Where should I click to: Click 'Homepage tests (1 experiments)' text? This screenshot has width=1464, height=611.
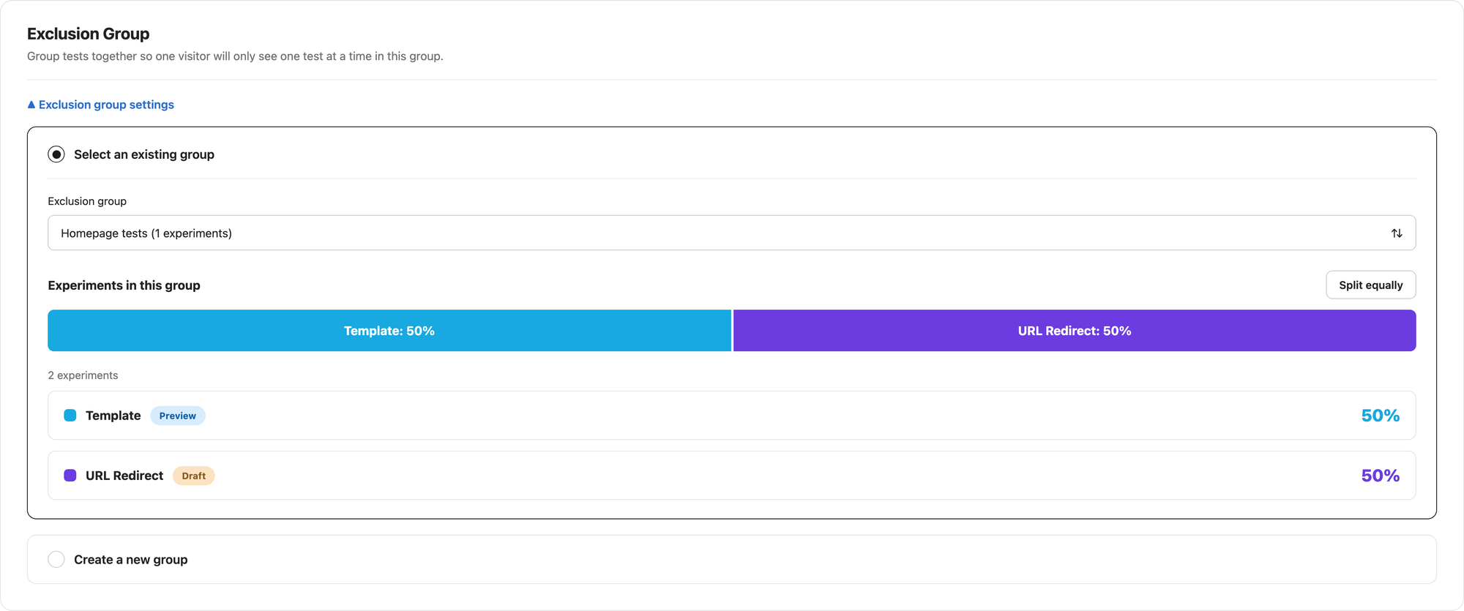(x=146, y=233)
